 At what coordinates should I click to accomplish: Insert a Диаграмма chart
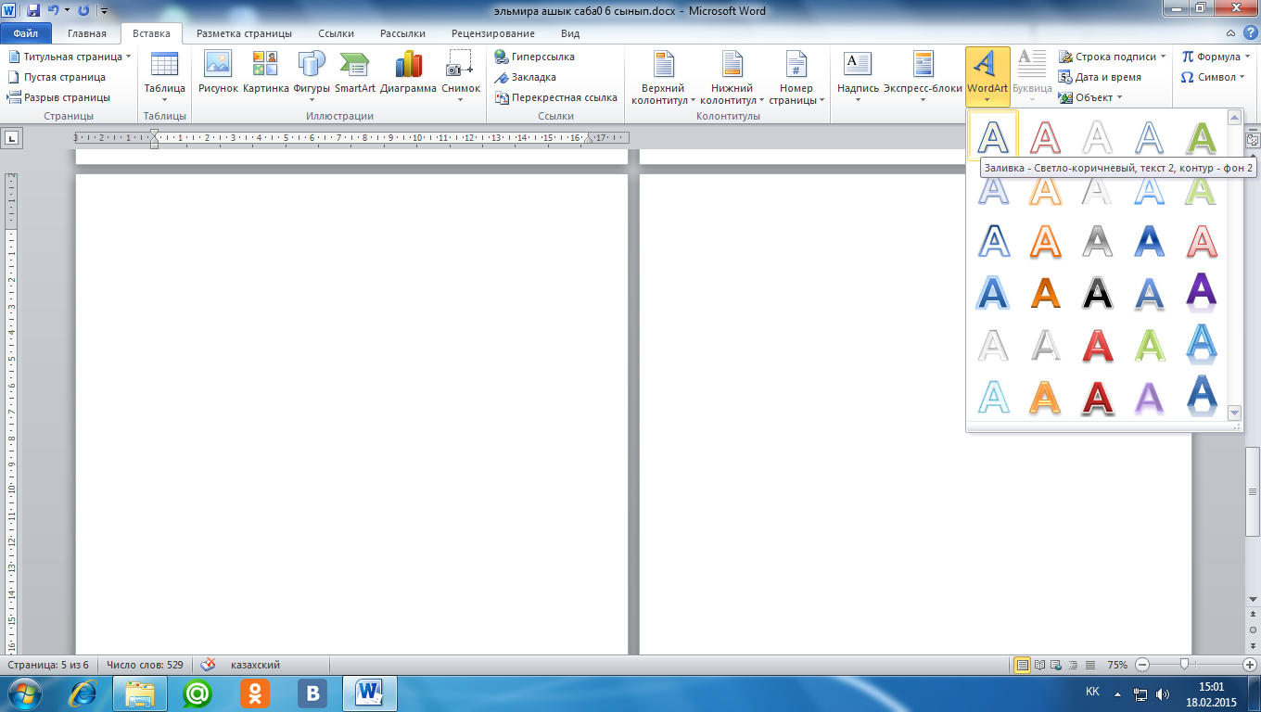(x=408, y=73)
